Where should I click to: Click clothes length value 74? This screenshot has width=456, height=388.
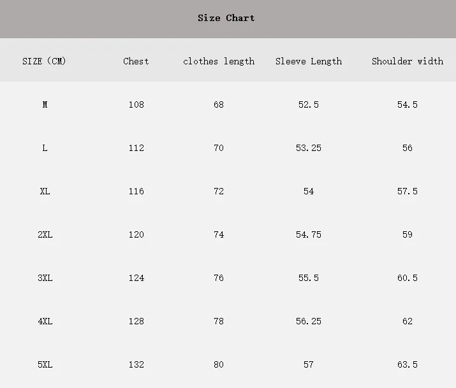click(219, 234)
